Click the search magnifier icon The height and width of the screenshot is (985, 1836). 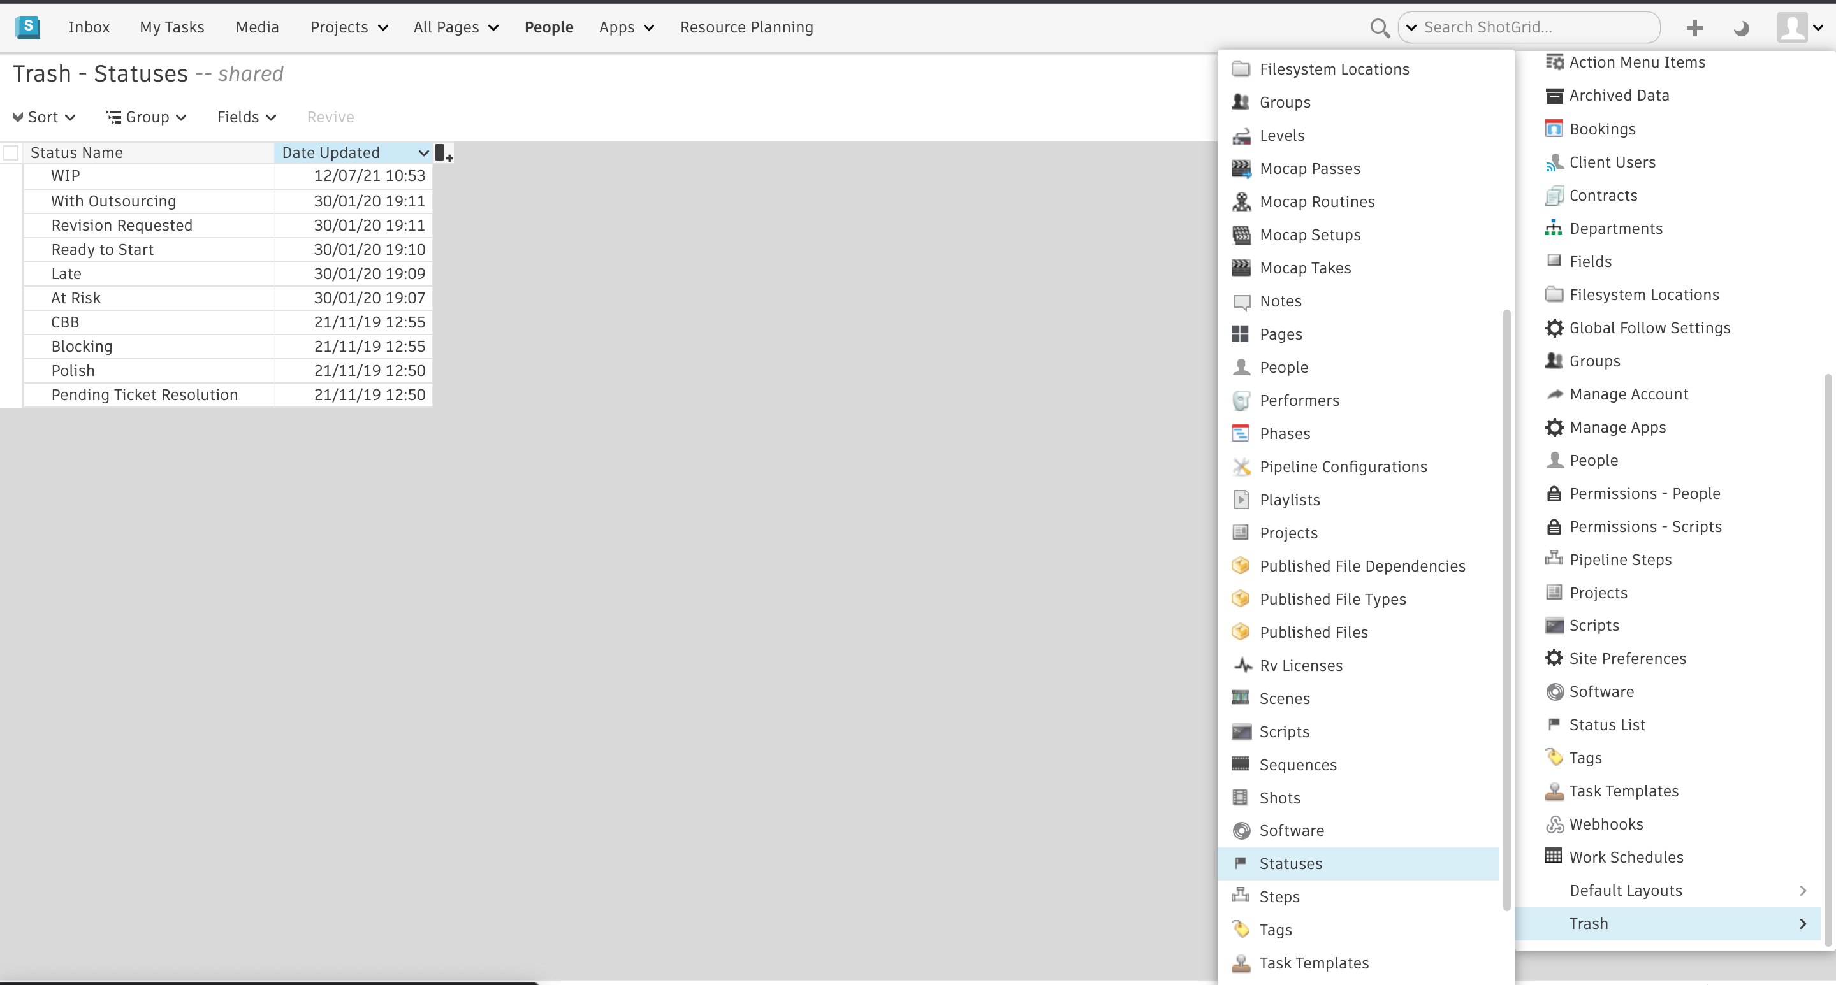[x=1379, y=28]
